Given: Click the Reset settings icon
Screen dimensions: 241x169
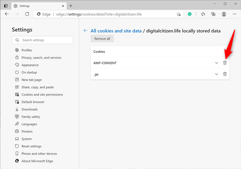Looking at the screenshot, I should (17, 146).
